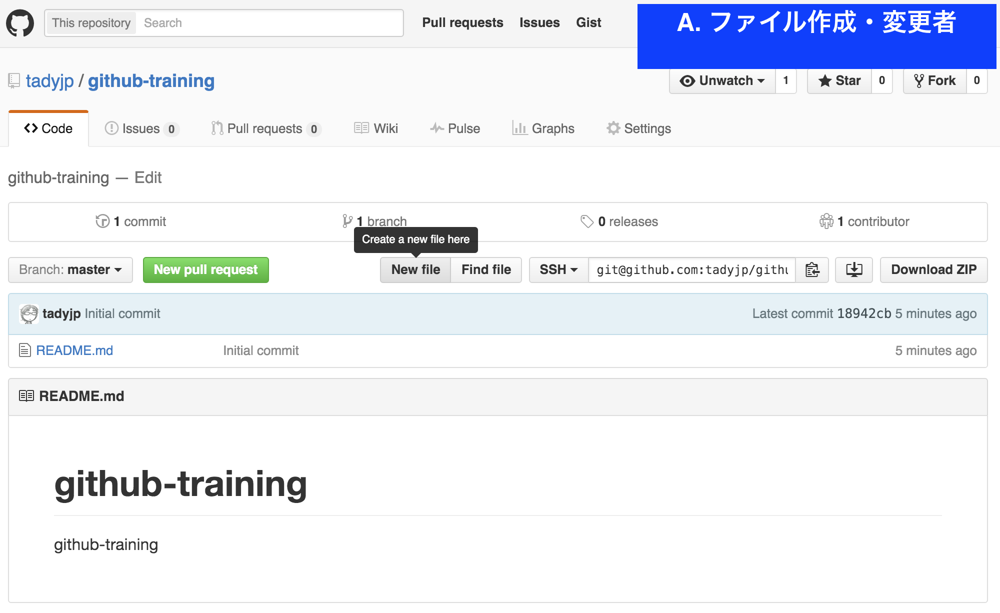This screenshot has height=613, width=1000.
Task: Focus the repository Search field
Action: pos(270,23)
